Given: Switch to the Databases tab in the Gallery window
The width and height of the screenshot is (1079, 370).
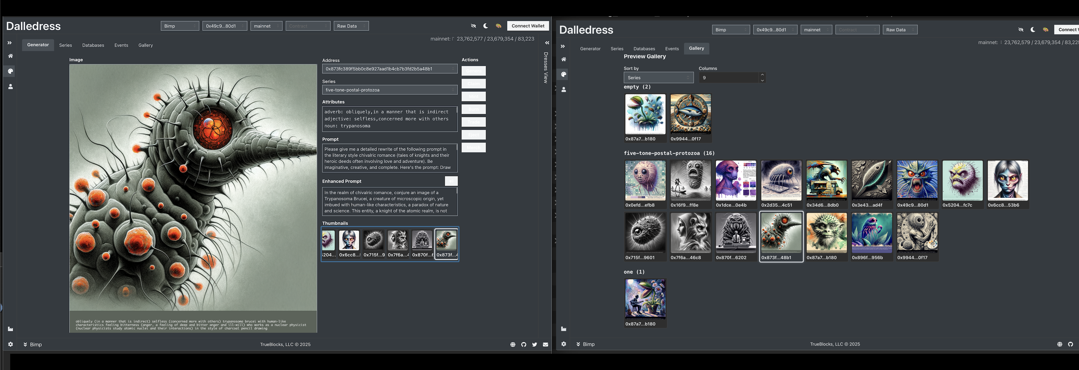Looking at the screenshot, I should [x=644, y=49].
